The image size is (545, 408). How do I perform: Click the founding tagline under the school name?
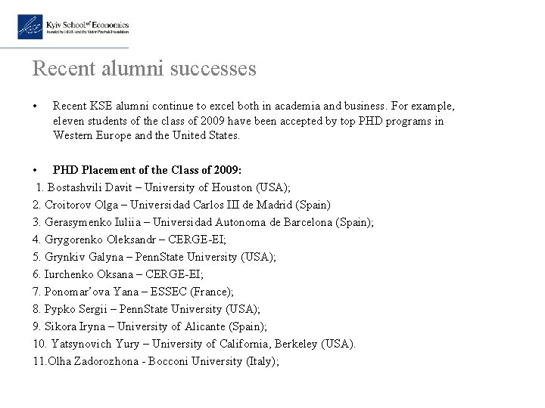click(87, 32)
